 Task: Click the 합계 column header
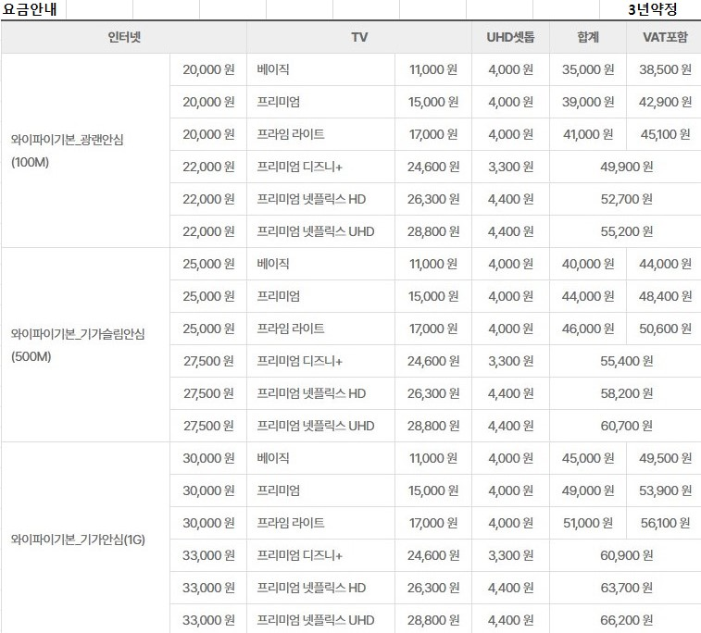tap(588, 38)
